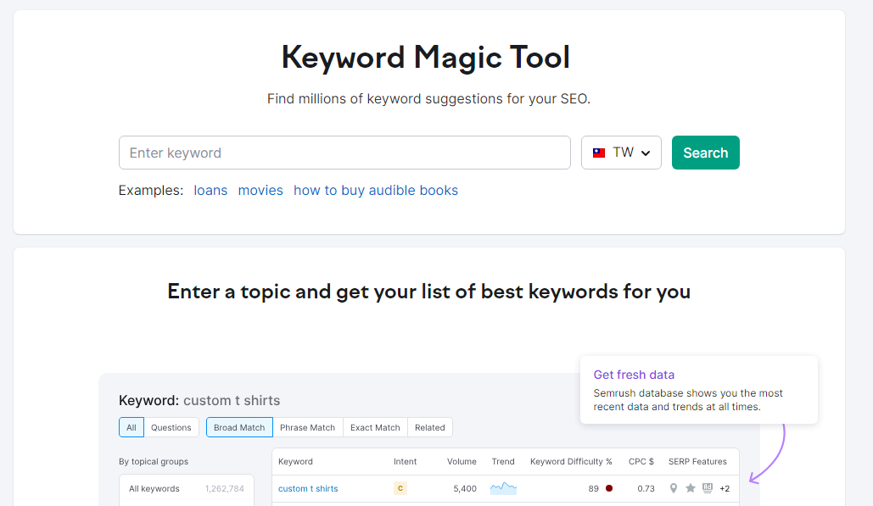Click the Taiwan flag icon
The width and height of the screenshot is (873, 506).
pos(599,153)
